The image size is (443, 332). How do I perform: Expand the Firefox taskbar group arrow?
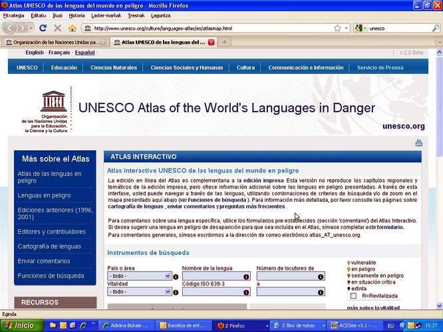267,326
